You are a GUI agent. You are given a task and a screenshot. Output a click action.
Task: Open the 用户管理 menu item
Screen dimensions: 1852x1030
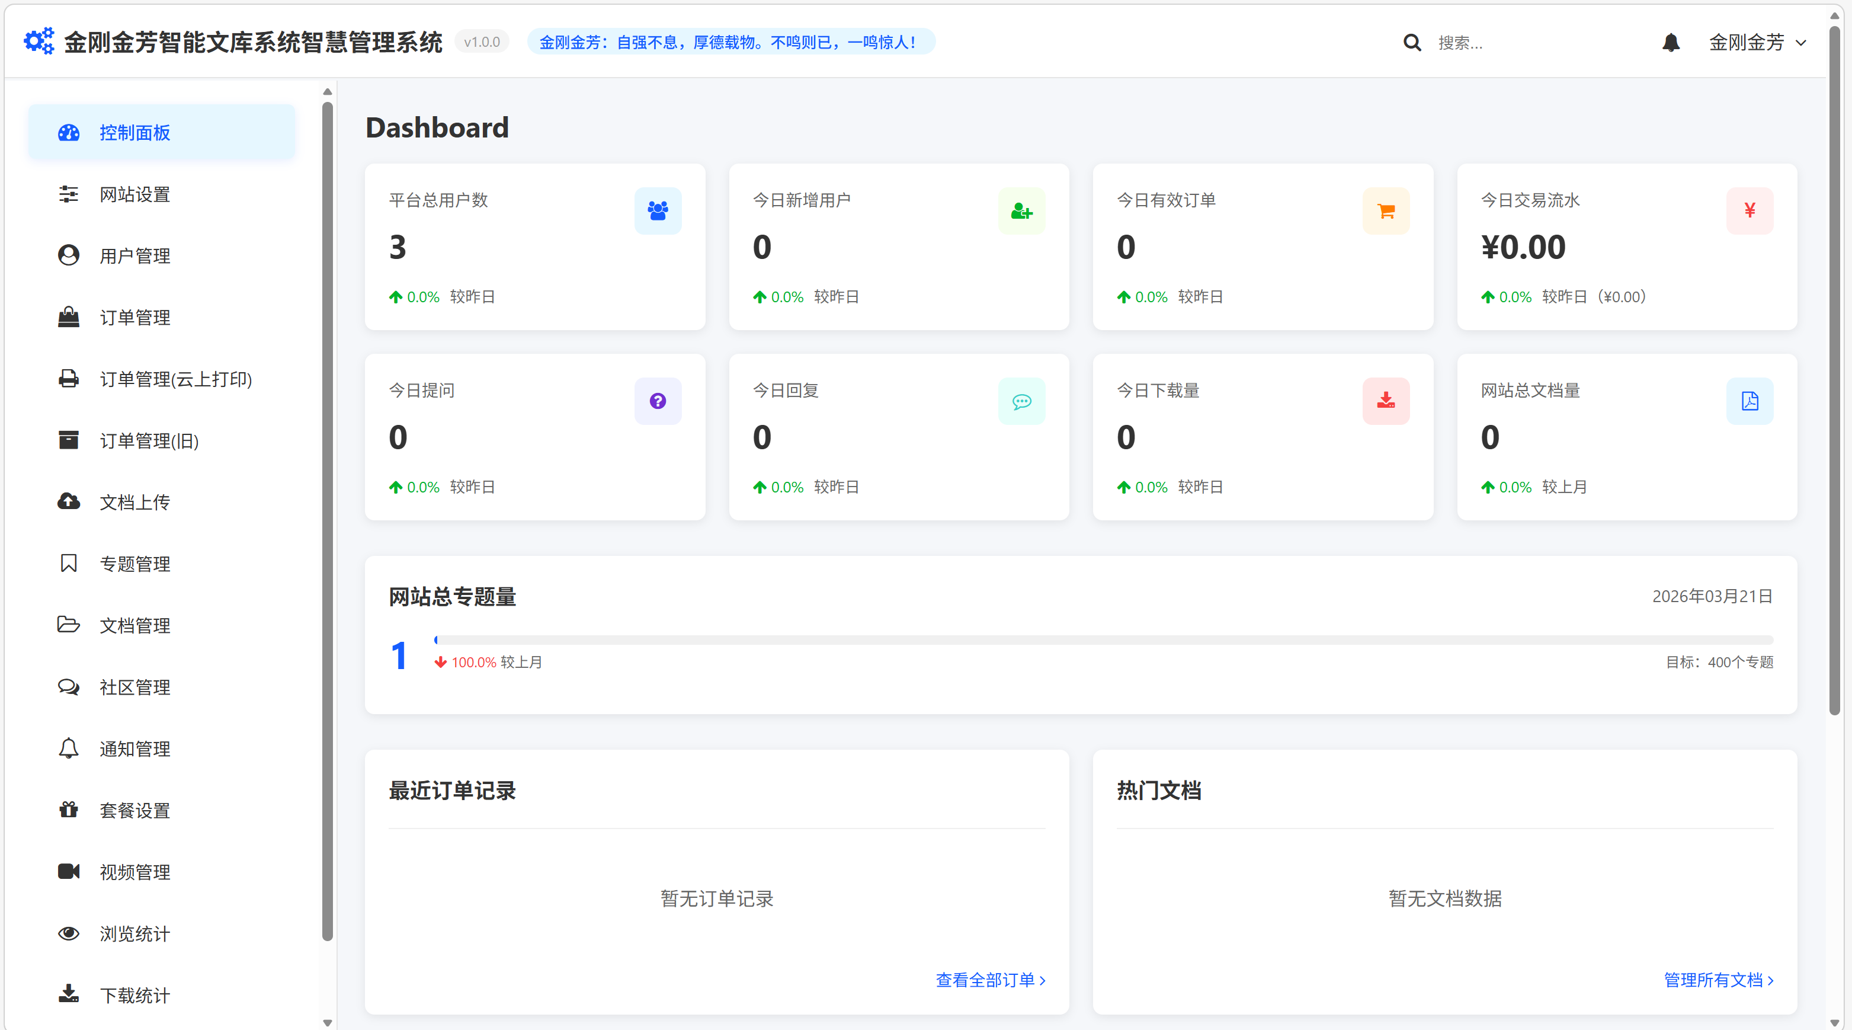click(x=135, y=255)
